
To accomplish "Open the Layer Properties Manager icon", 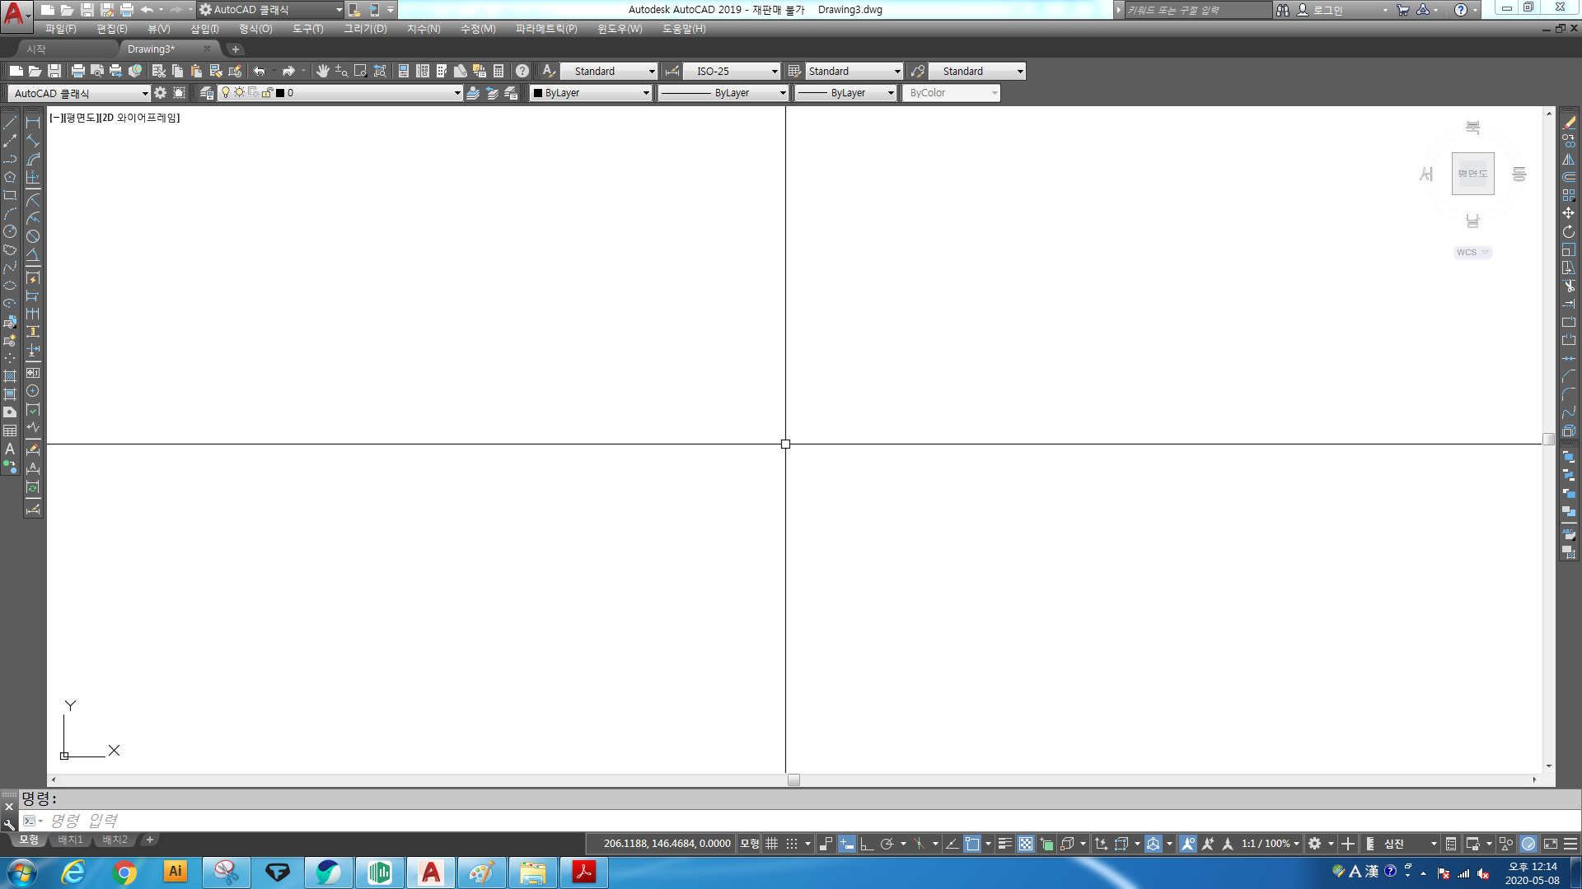I will [x=207, y=93].
